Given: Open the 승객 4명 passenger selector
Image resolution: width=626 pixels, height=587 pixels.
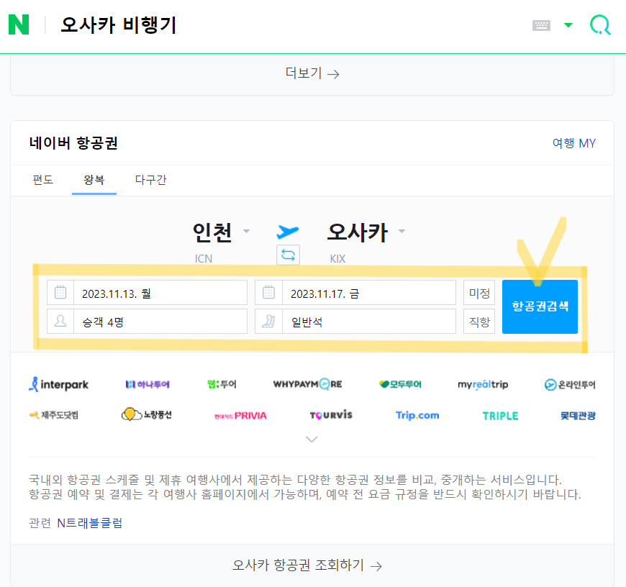Looking at the screenshot, I should click(x=160, y=322).
